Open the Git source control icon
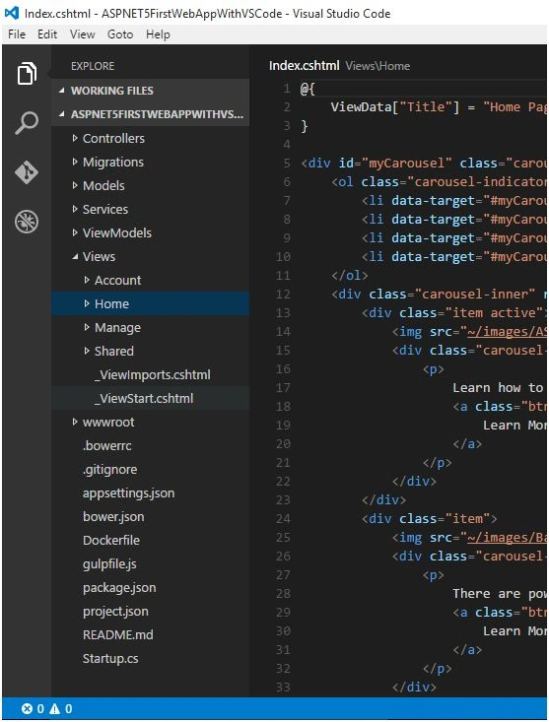 coord(27,172)
